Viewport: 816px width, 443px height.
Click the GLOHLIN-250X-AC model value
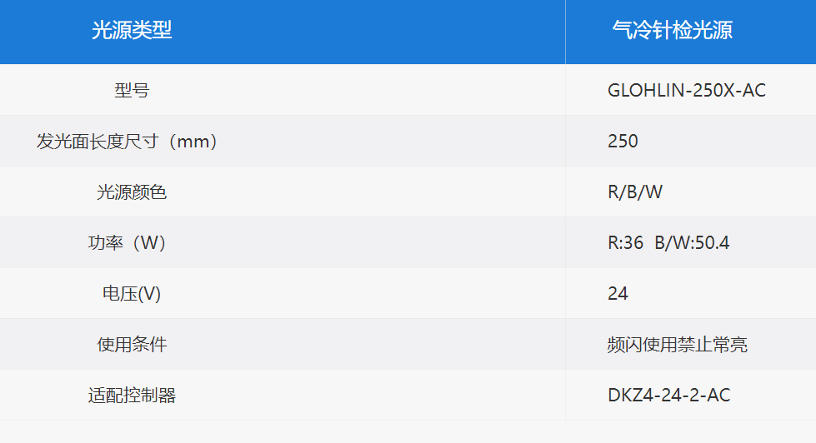(687, 91)
